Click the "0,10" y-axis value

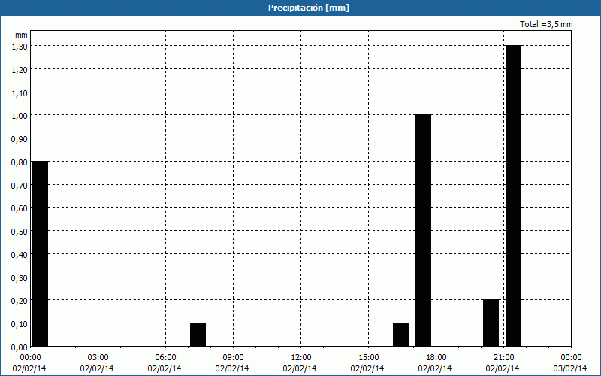click(20, 323)
